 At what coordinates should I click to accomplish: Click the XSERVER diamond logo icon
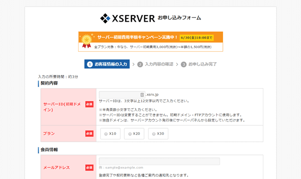coord(105,18)
